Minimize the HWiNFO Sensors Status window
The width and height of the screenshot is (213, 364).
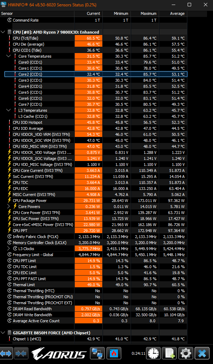(174, 5)
